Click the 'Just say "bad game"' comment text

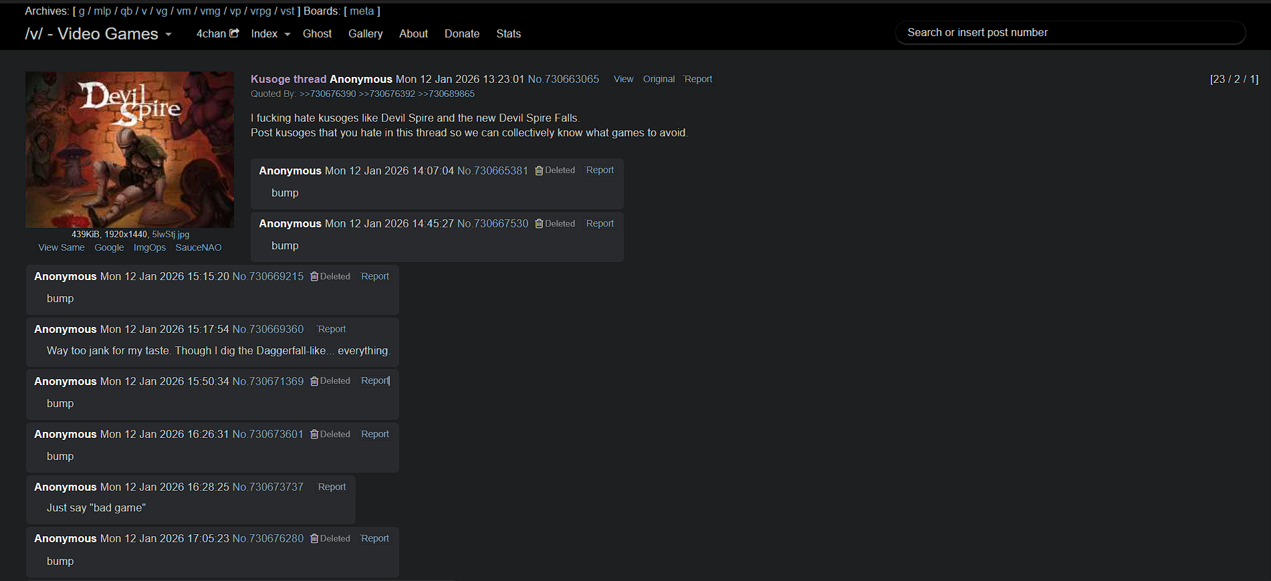click(x=96, y=508)
